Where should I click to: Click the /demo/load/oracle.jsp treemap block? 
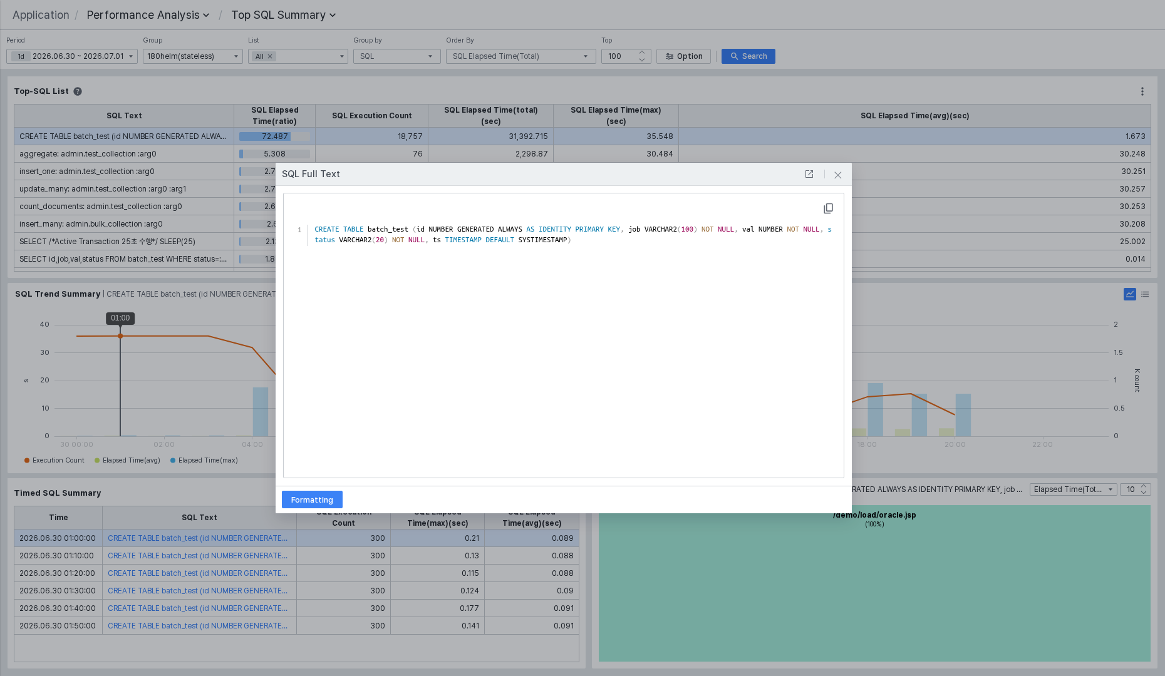pyautogui.click(x=874, y=583)
